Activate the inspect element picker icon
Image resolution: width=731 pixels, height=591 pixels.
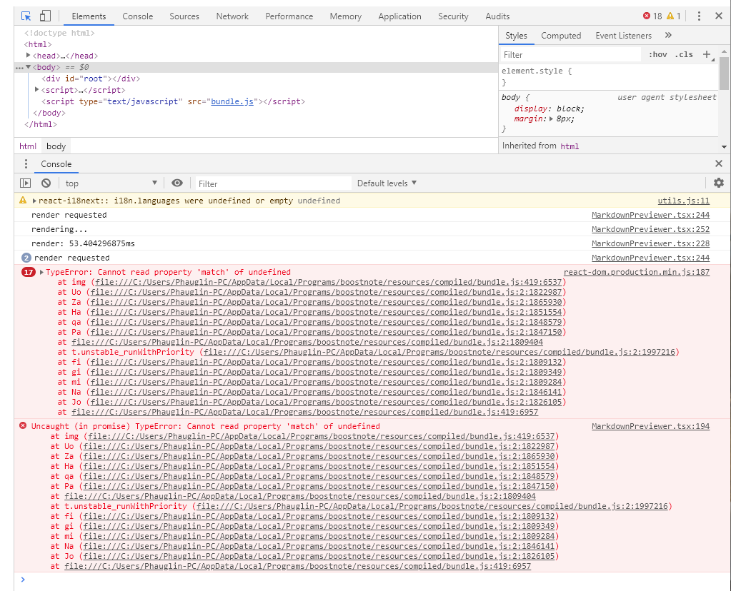pyautogui.click(x=26, y=16)
